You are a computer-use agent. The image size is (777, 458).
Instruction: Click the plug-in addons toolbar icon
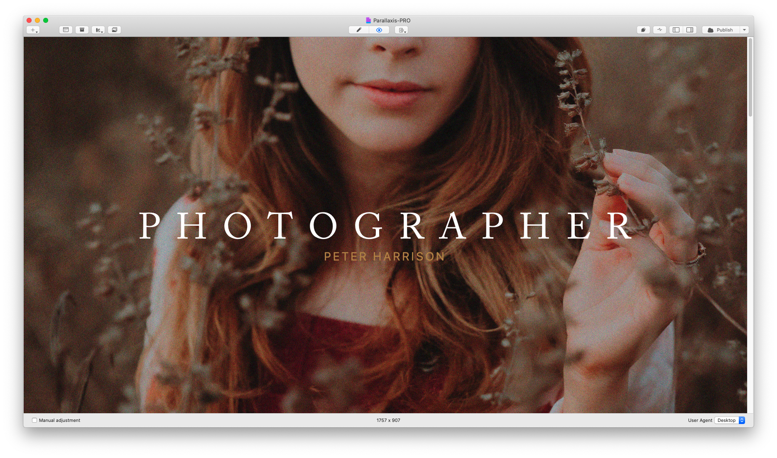[x=643, y=30]
